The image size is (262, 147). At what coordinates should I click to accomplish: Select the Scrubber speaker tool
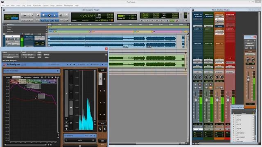(61, 15)
